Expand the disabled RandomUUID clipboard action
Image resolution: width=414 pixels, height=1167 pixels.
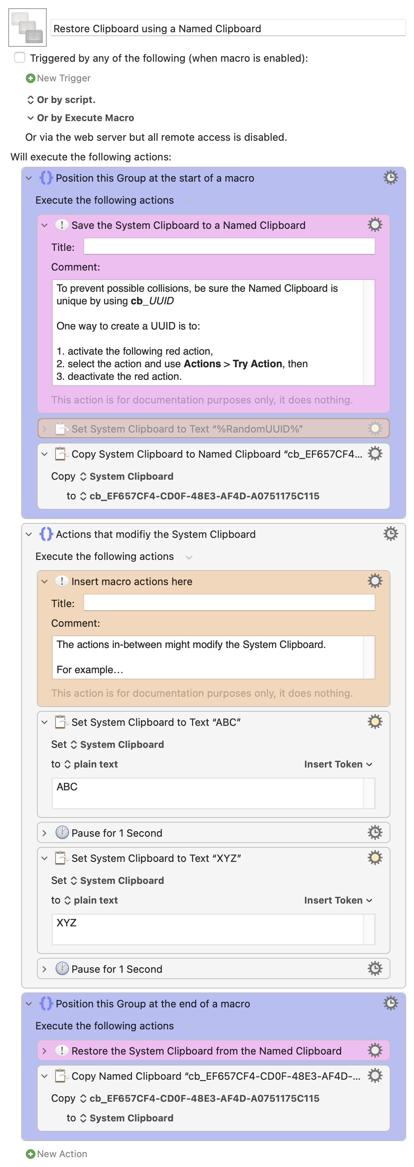point(44,429)
